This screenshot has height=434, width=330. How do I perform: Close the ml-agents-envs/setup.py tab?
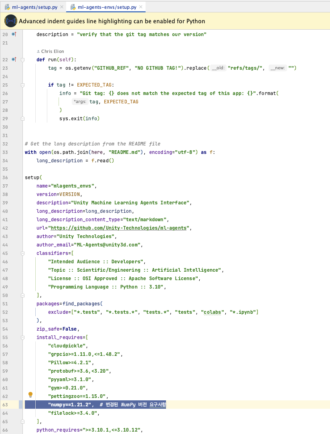click(x=141, y=7)
